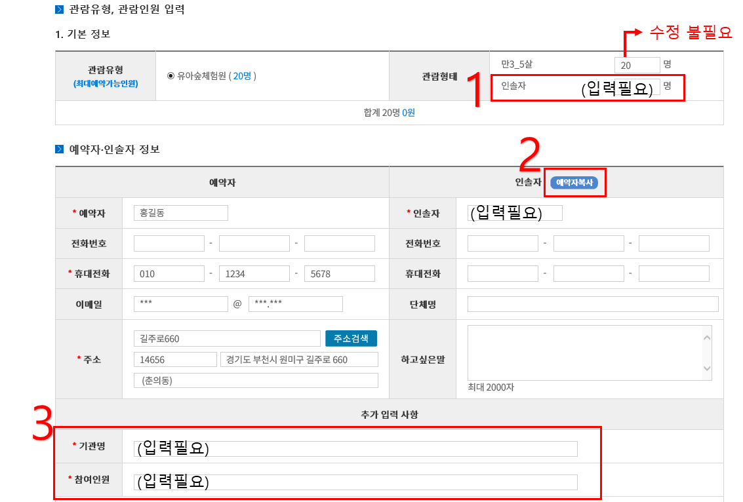743x502 pixels.
Task: Click the 예약자 휴대전화 field showing 010
Action: click(x=169, y=274)
